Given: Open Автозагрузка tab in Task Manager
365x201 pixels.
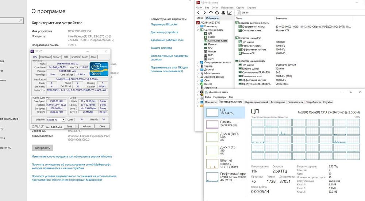Looking at the screenshot, I should point(278,102).
